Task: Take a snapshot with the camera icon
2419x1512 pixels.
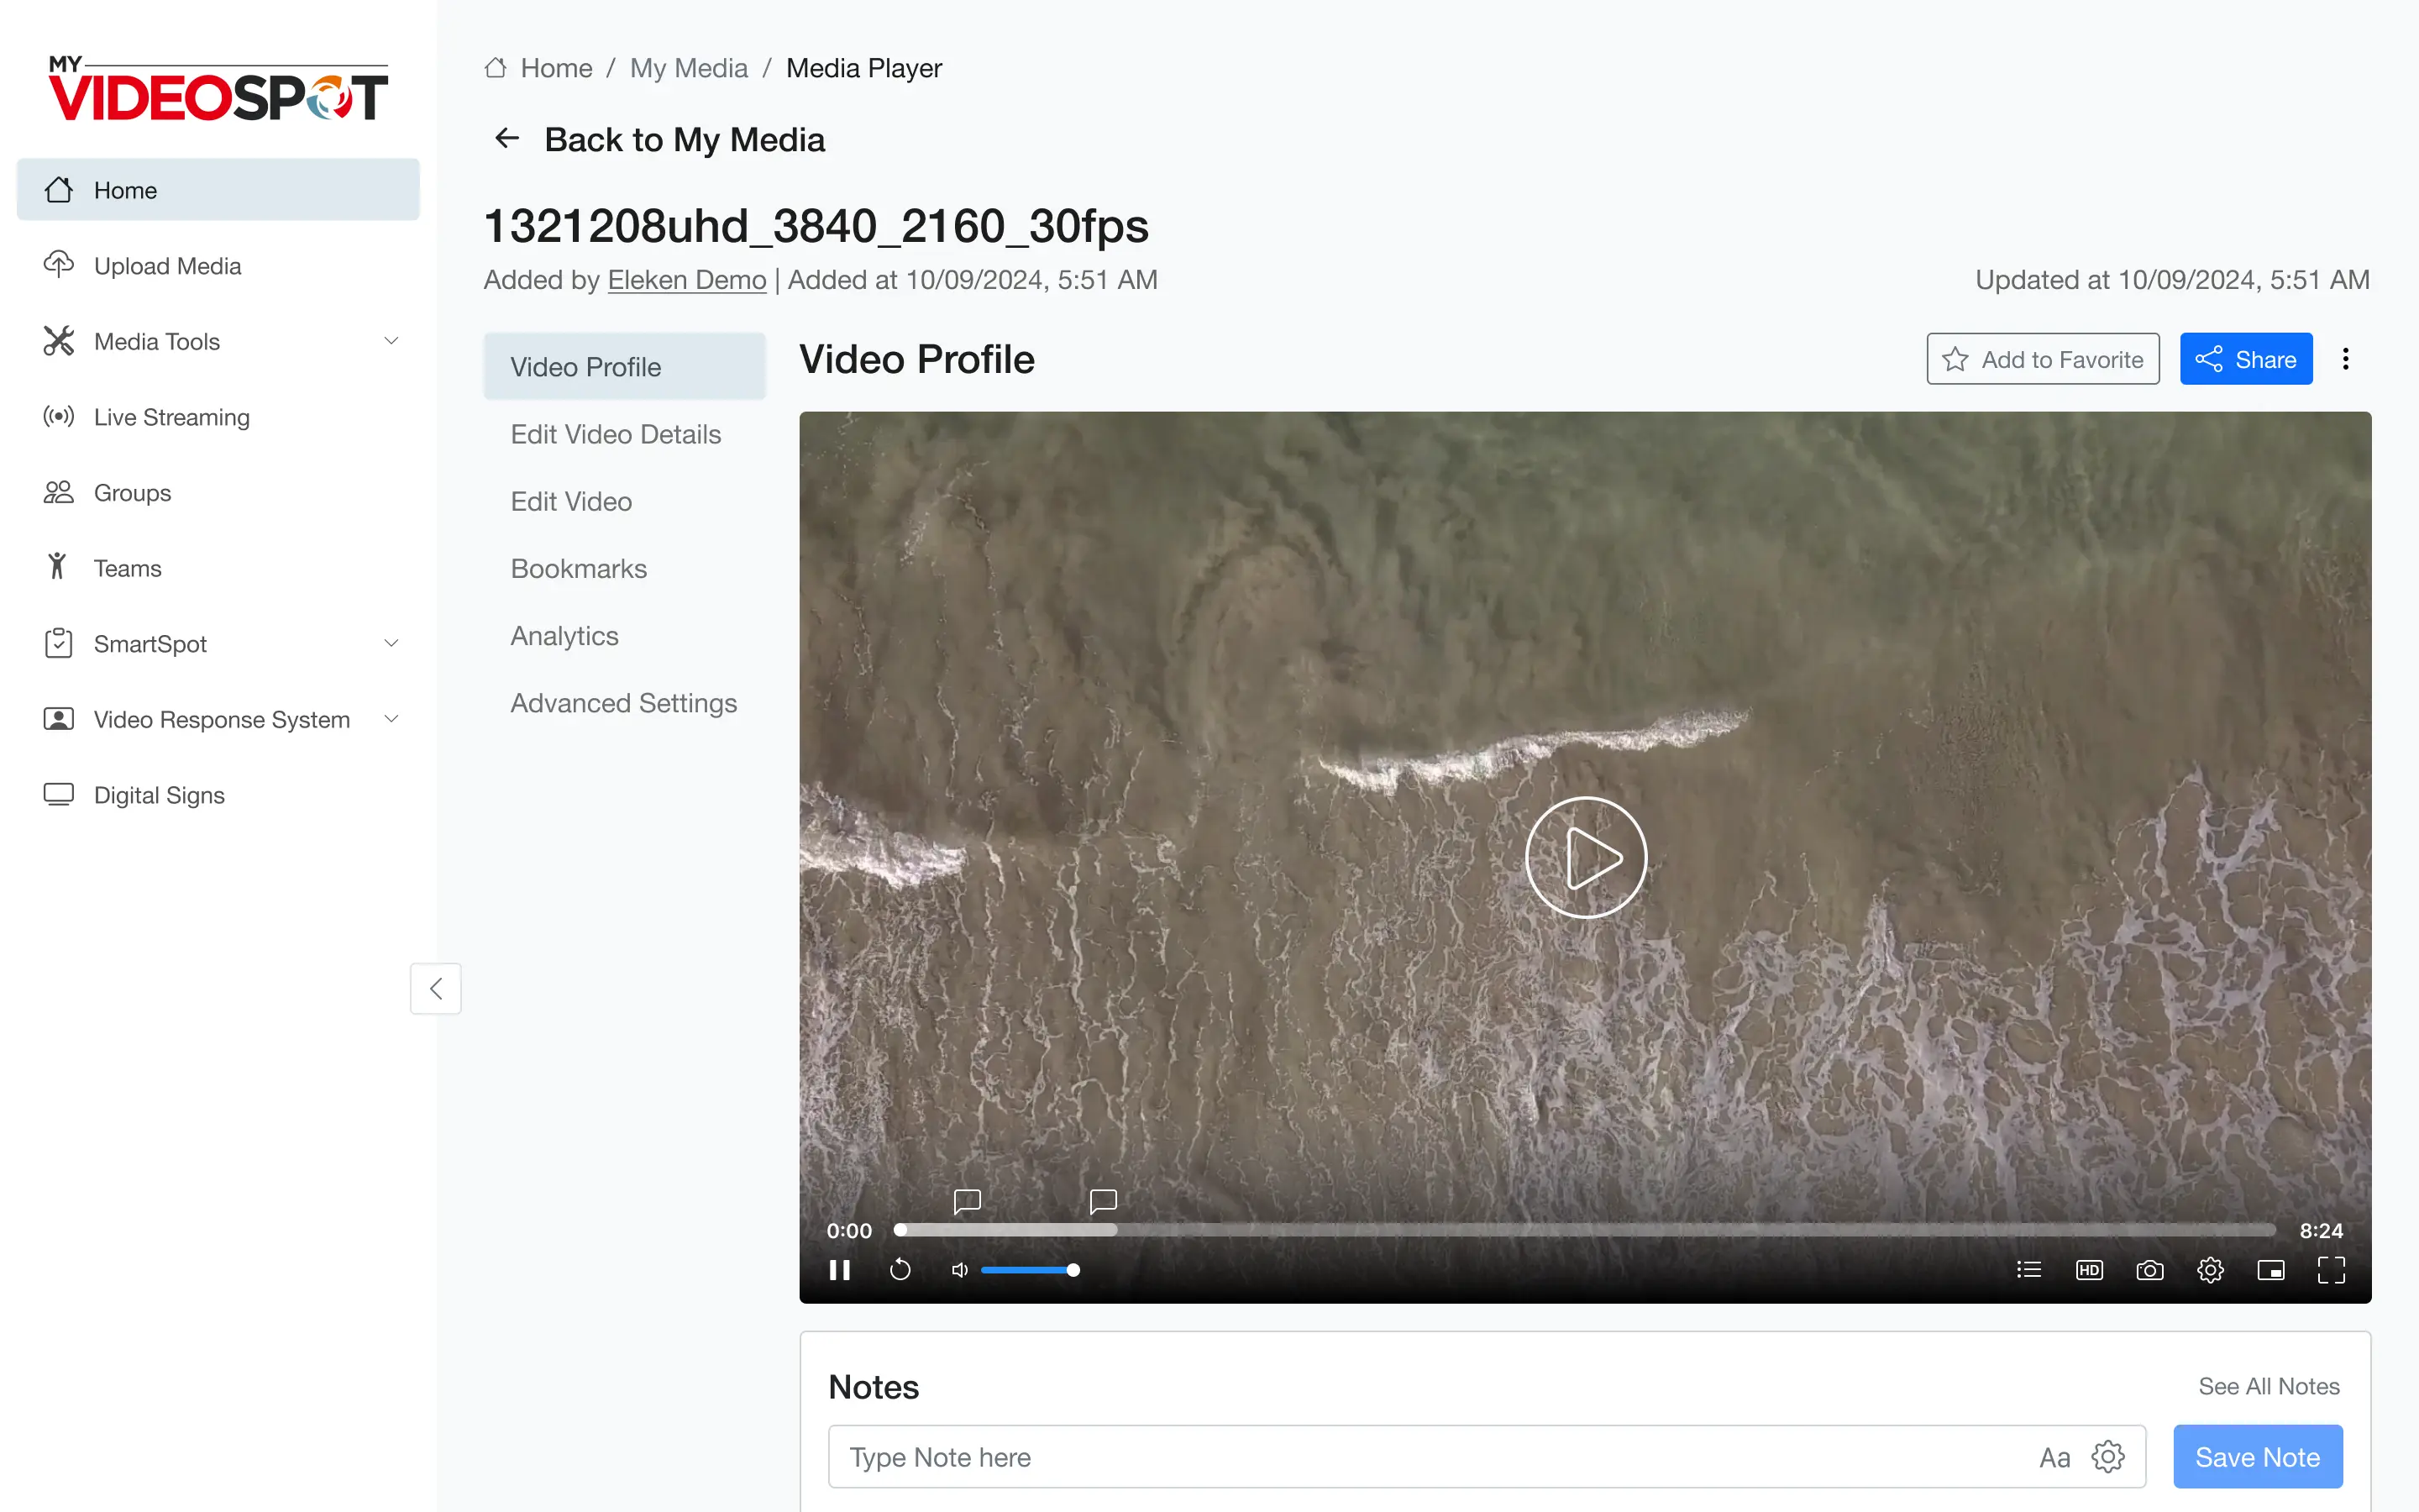Action: pos(2150,1270)
